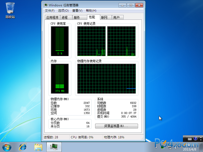This screenshot has width=203, height=152.
Task: Open the taskbar clock and date
Action: (190, 147)
